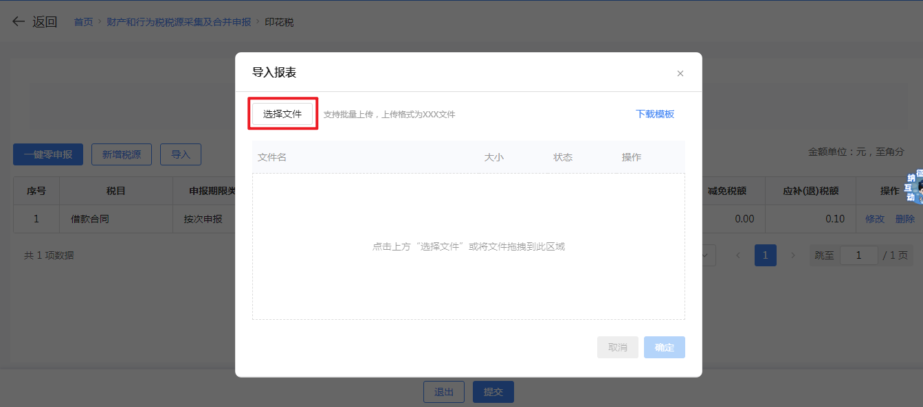Viewport: 923px width, 407px height.
Task: Download the template via 下载模板
Action: (x=654, y=114)
